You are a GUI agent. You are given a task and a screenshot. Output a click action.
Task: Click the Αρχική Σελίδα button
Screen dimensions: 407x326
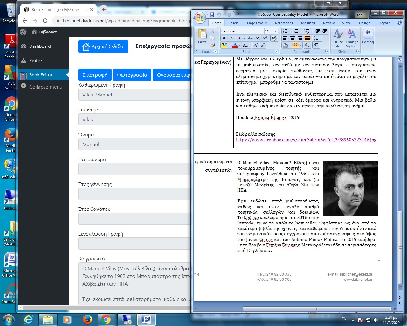click(103, 46)
